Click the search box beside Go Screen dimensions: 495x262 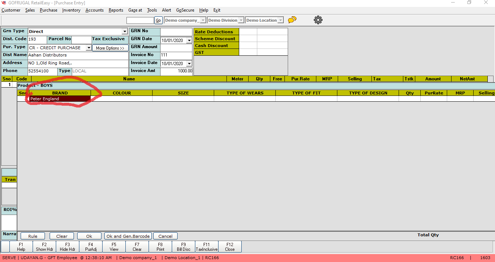tap(140, 20)
